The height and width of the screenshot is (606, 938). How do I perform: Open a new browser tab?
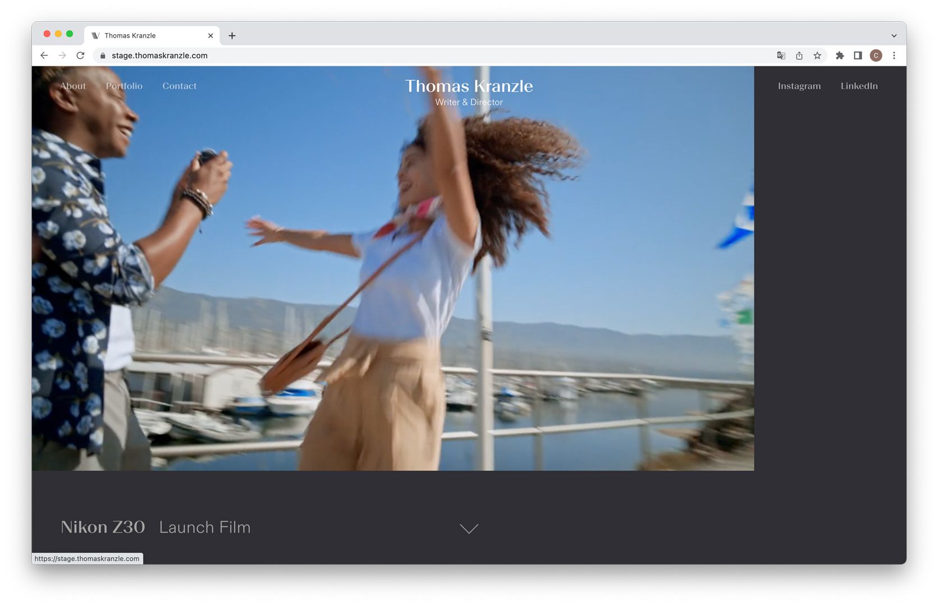click(232, 35)
